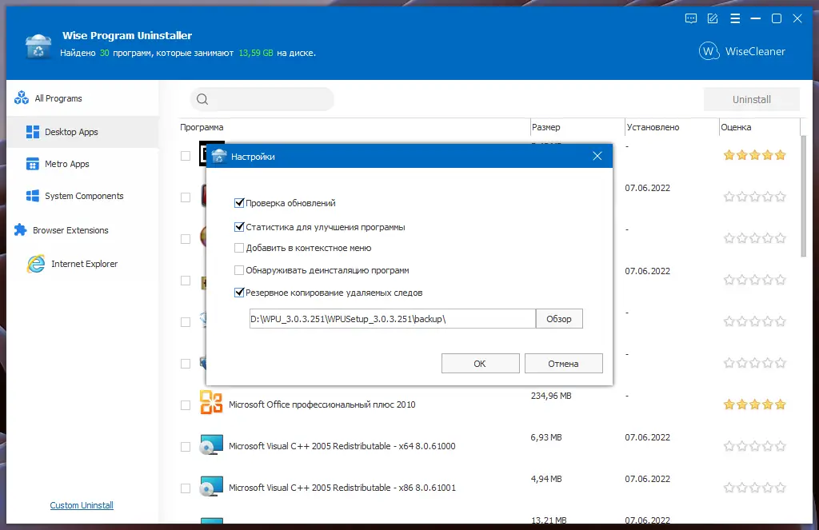Click the Wise Program Uninstaller app icon
This screenshot has height=530, width=819.
tap(38, 46)
